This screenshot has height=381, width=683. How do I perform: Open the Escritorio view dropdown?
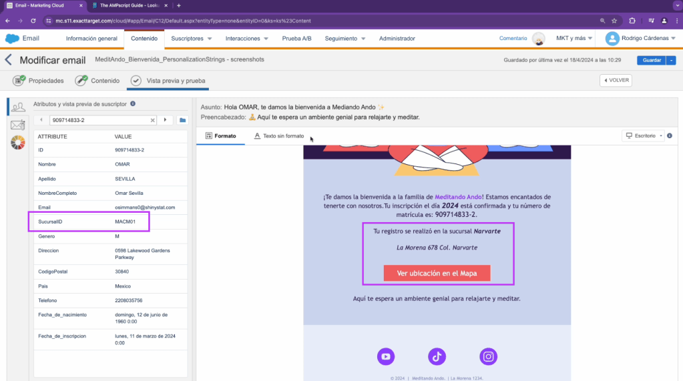(x=643, y=135)
